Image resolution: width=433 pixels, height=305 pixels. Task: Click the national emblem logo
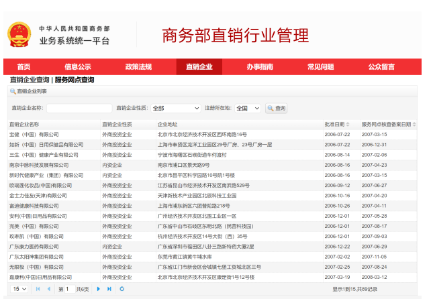19,36
